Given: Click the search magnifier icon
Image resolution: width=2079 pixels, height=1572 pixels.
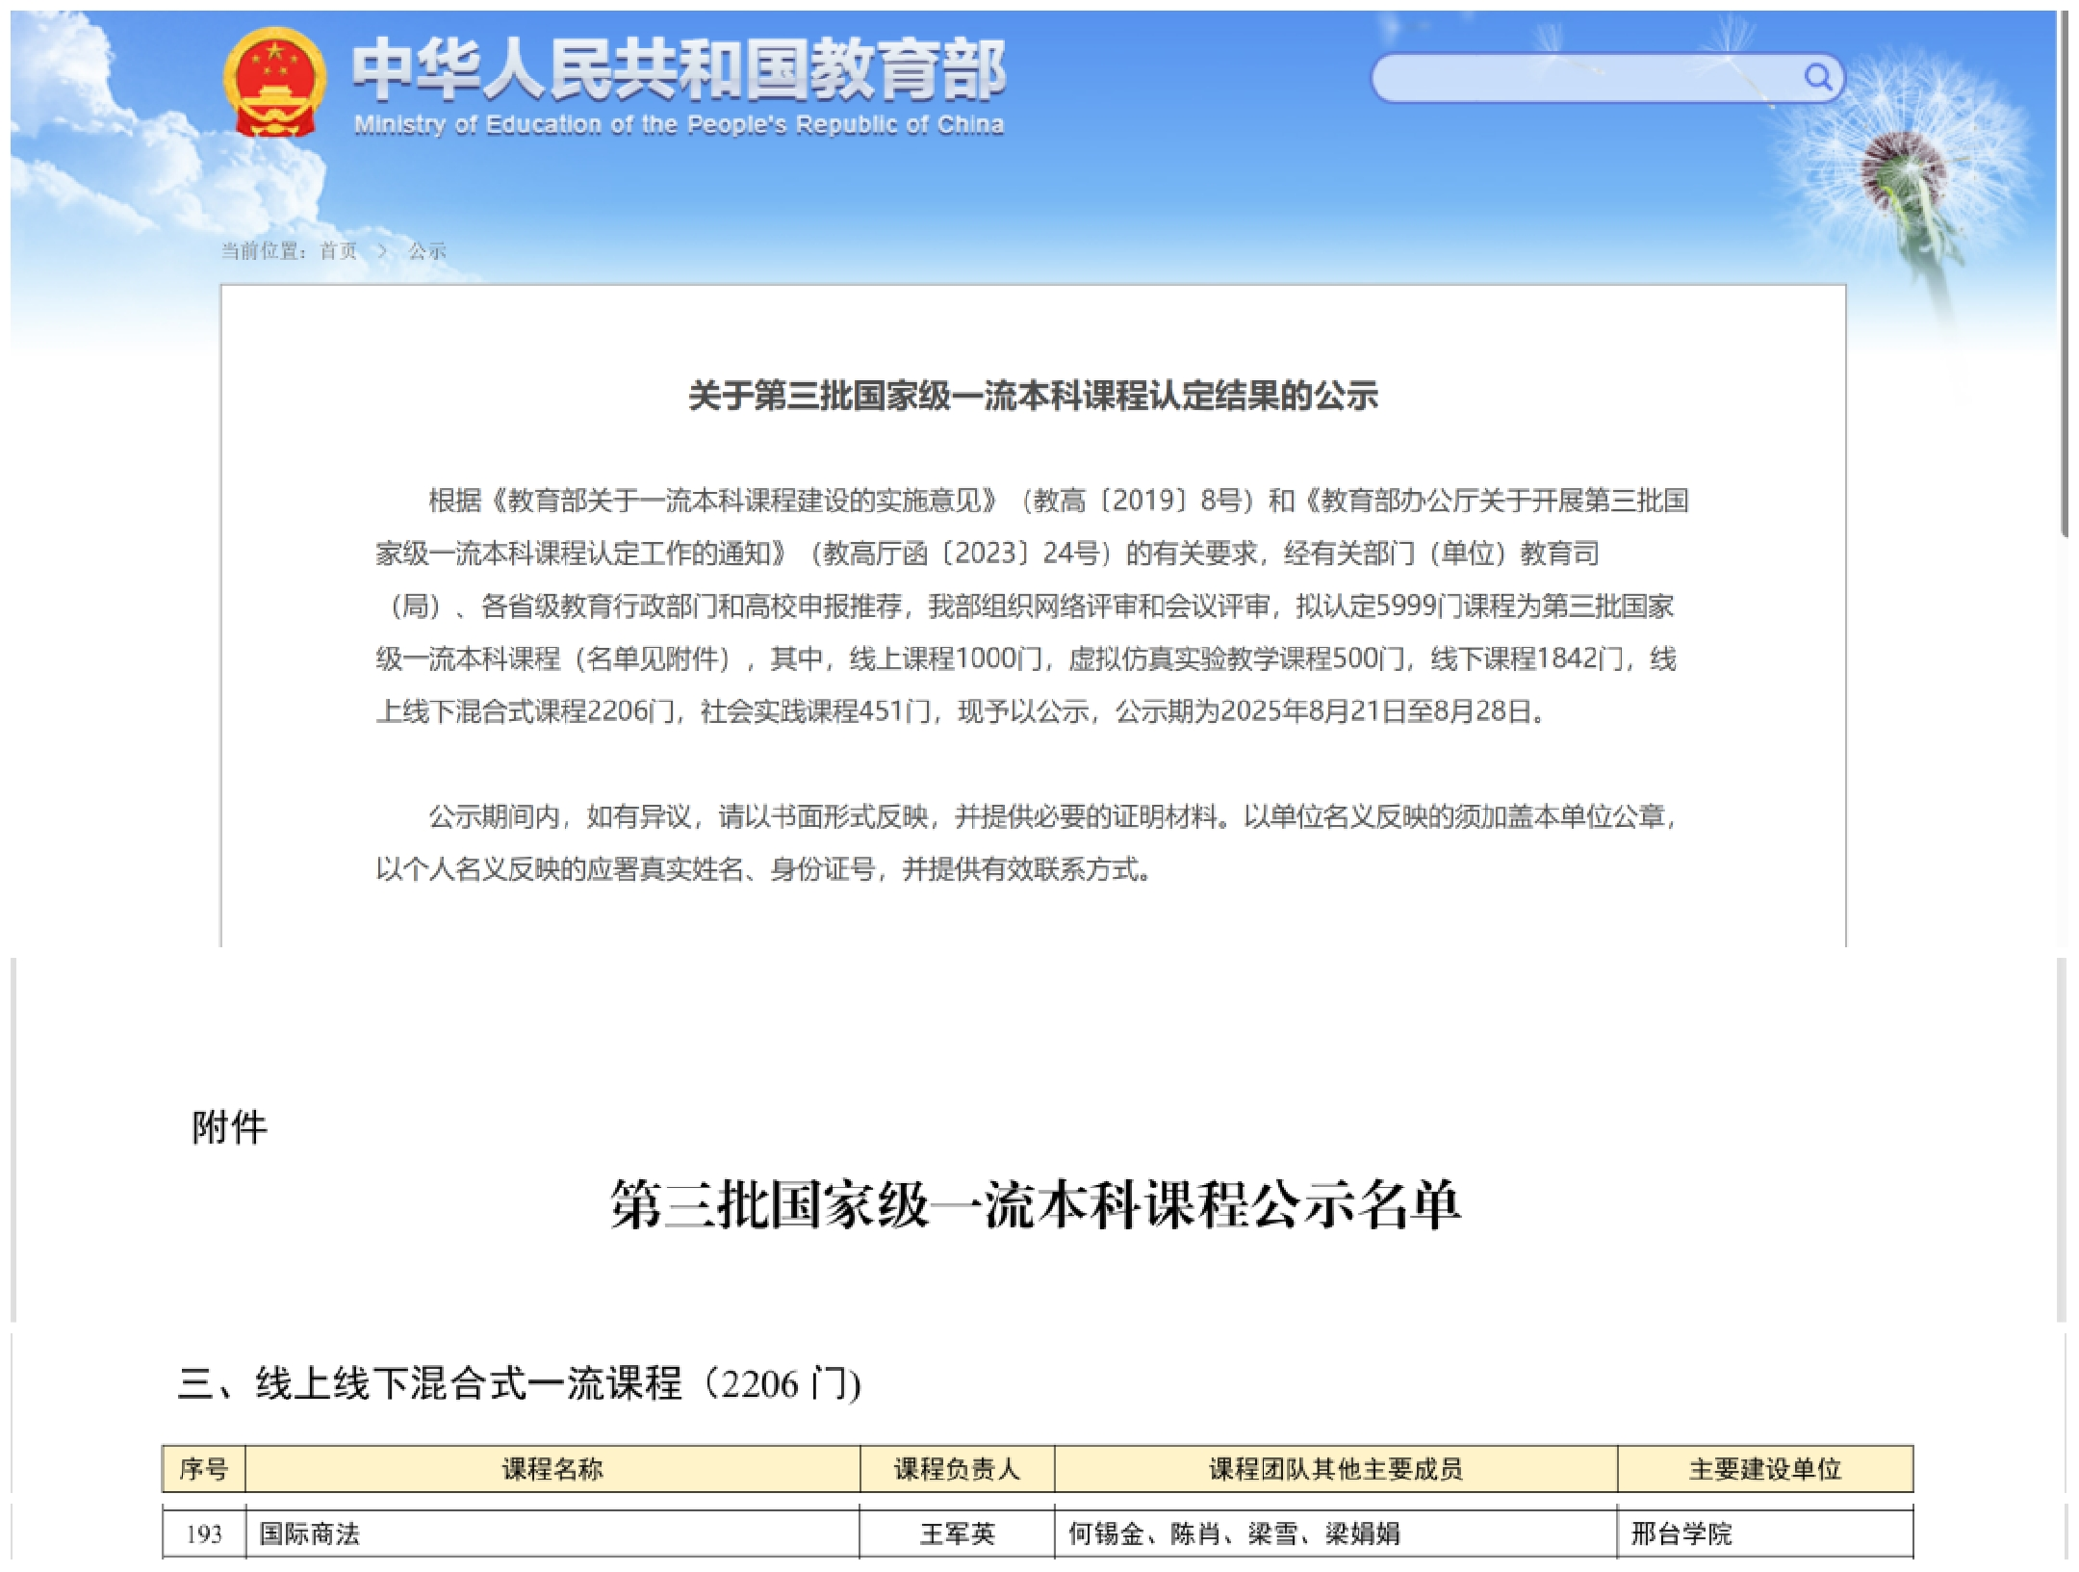Looking at the screenshot, I should click(1816, 76).
